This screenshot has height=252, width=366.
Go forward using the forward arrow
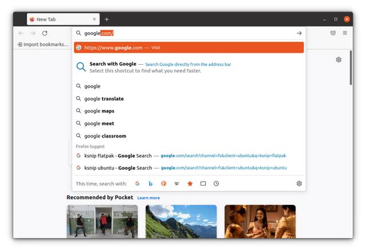tap(33, 33)
